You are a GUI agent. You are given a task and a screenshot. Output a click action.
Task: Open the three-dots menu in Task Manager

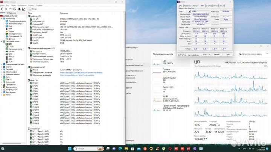pos(267,54)
